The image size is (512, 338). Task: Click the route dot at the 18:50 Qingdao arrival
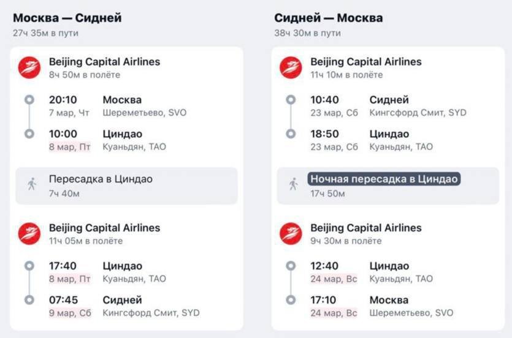tap(291, 133)
